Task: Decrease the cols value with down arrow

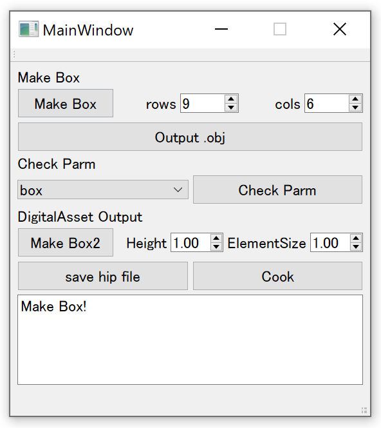Action: (x=355, y=107)
